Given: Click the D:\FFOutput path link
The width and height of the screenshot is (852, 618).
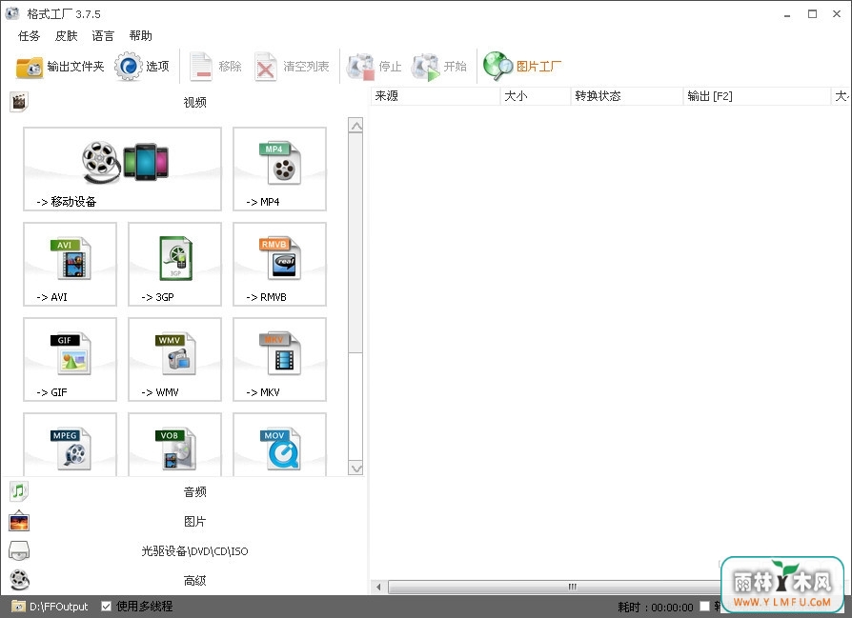Looking at the screenshot, I should [x=59, y=607].
